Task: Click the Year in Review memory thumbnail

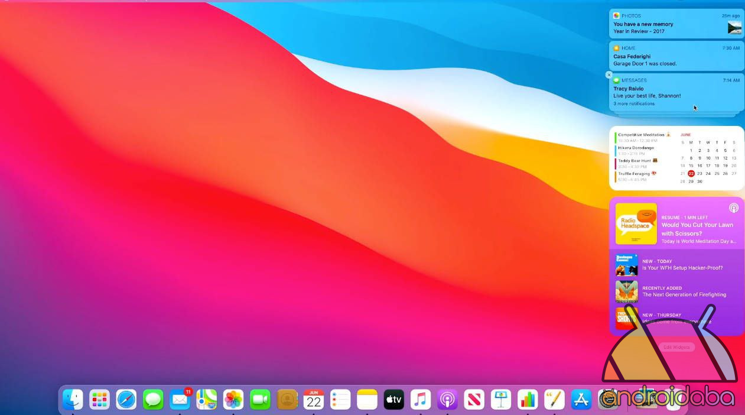Action: (734, 27)
